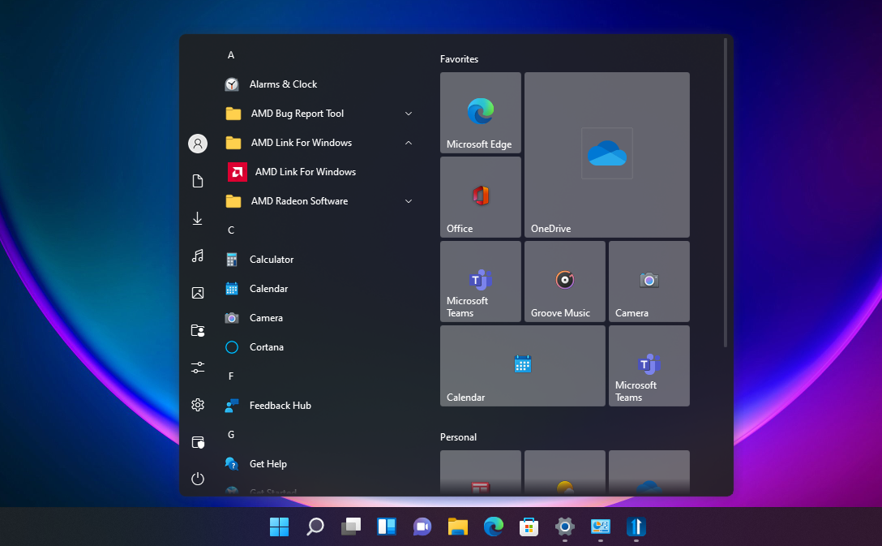
Task: Click the Favorites group heading
Action: click(x=459, y=59)
